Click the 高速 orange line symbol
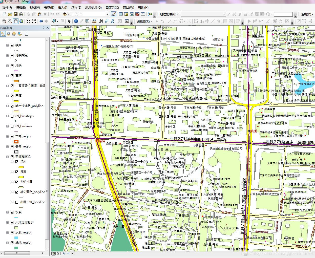Image resolution: width=315 pixels, height=258 pixels. click(x=16, y=81)
